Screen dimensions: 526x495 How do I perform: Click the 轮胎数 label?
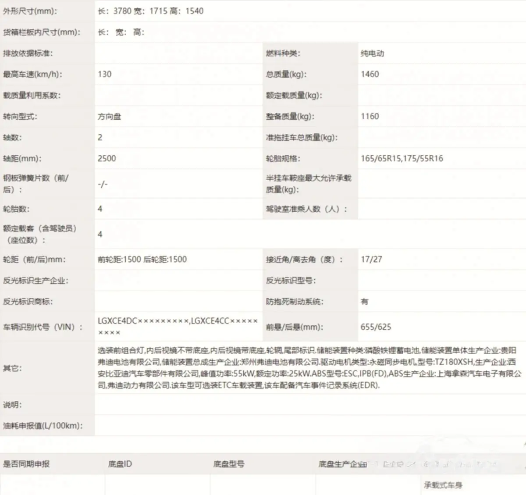[x=16, y=209]
